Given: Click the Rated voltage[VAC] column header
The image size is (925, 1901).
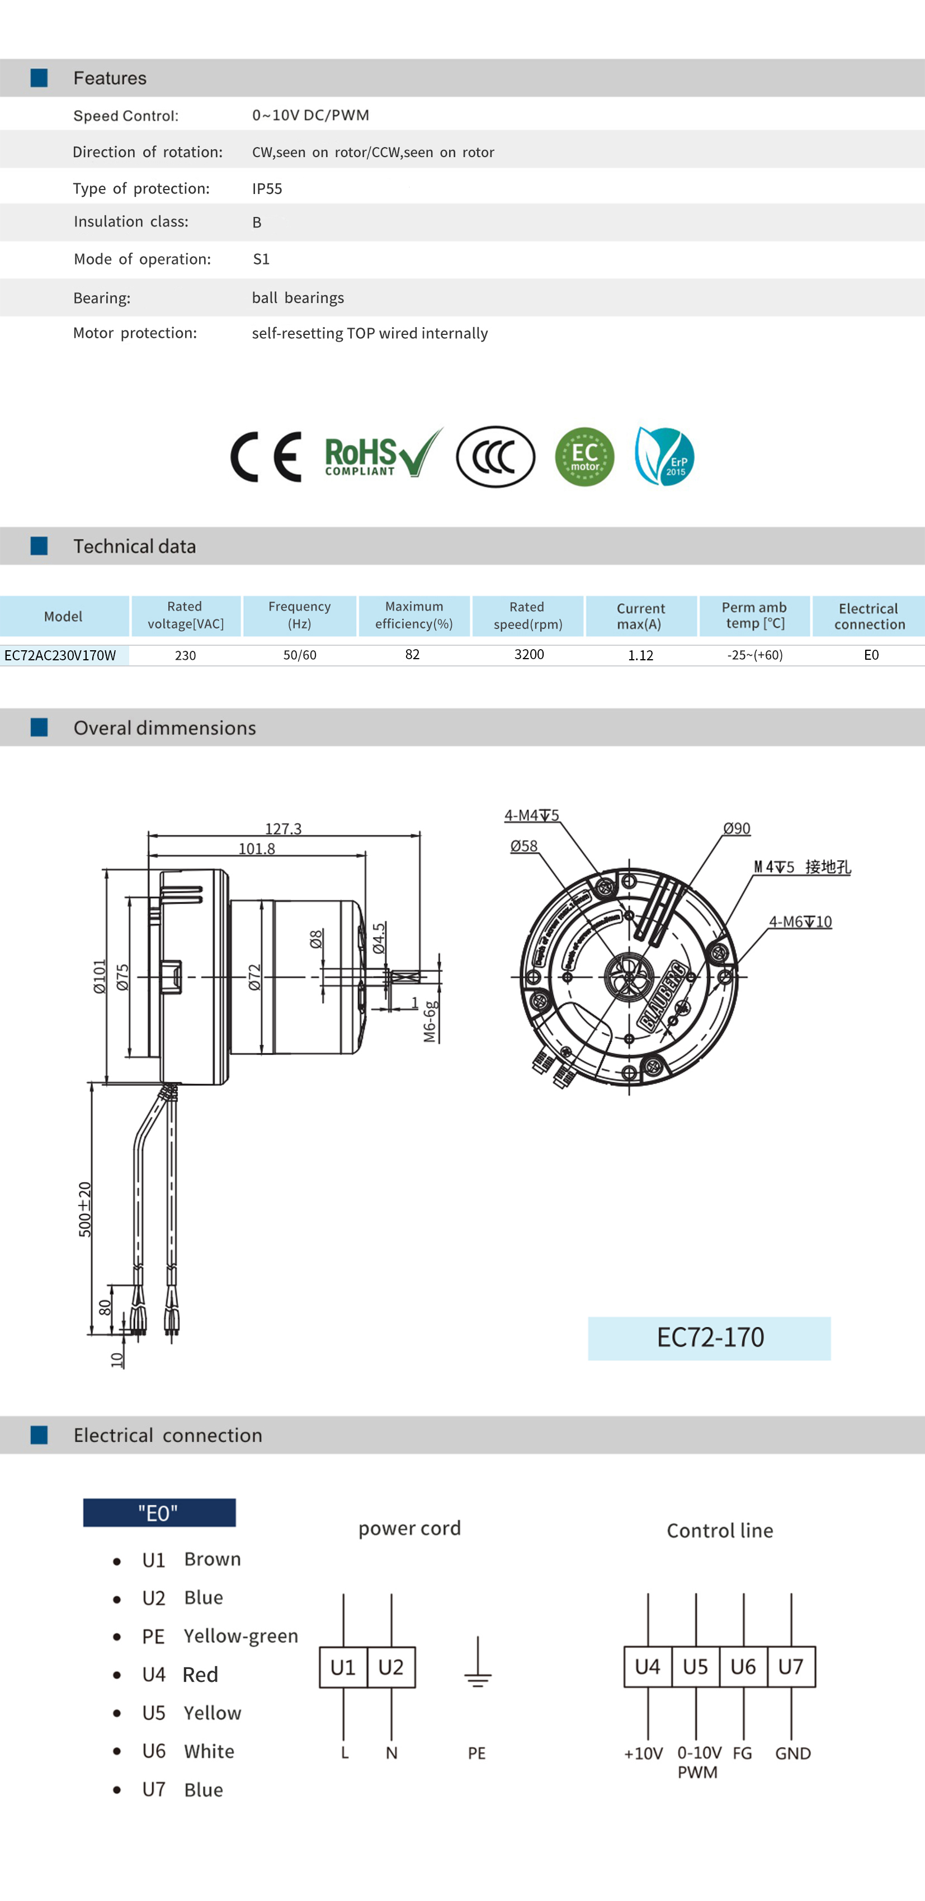Looking at the screenshot, I should click(x=185, y=616).
